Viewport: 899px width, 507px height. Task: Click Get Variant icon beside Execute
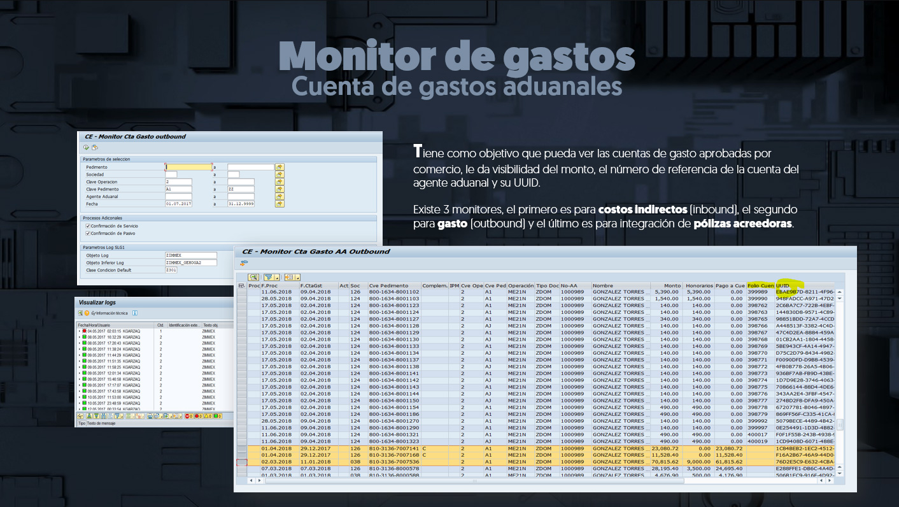[x=94, y=147]
